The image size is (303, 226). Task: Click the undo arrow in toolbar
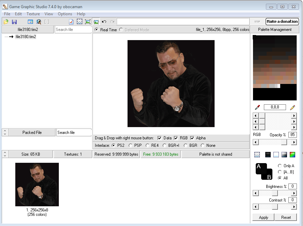pos(104,22)
